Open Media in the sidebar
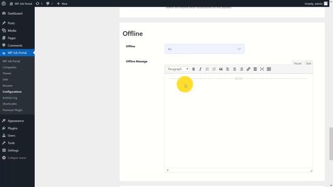This screenshot has width=333, height=187. [17, 31]
